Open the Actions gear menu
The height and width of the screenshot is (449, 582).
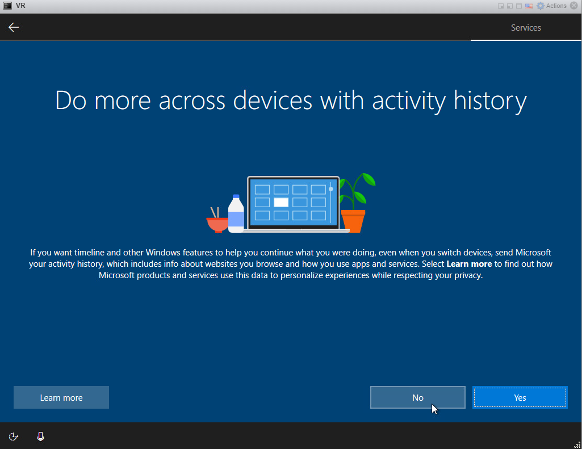coord(552,6)
